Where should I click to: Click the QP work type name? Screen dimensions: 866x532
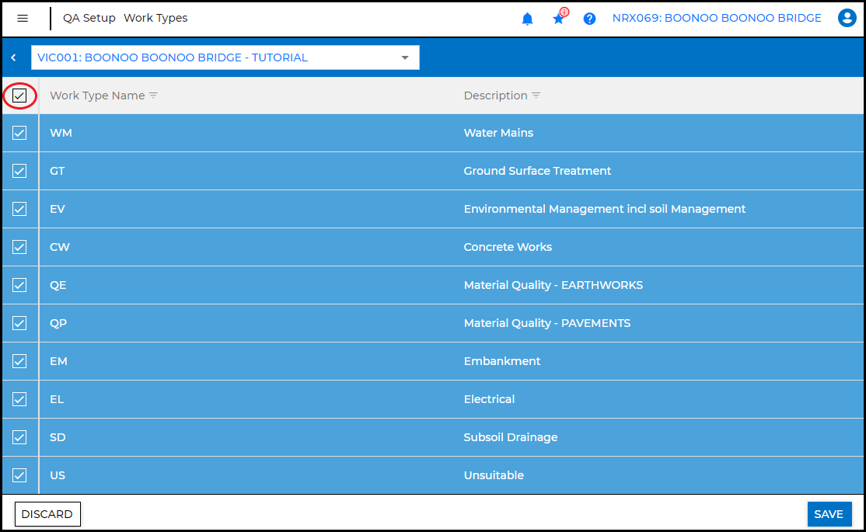click(x=58, y=323)
